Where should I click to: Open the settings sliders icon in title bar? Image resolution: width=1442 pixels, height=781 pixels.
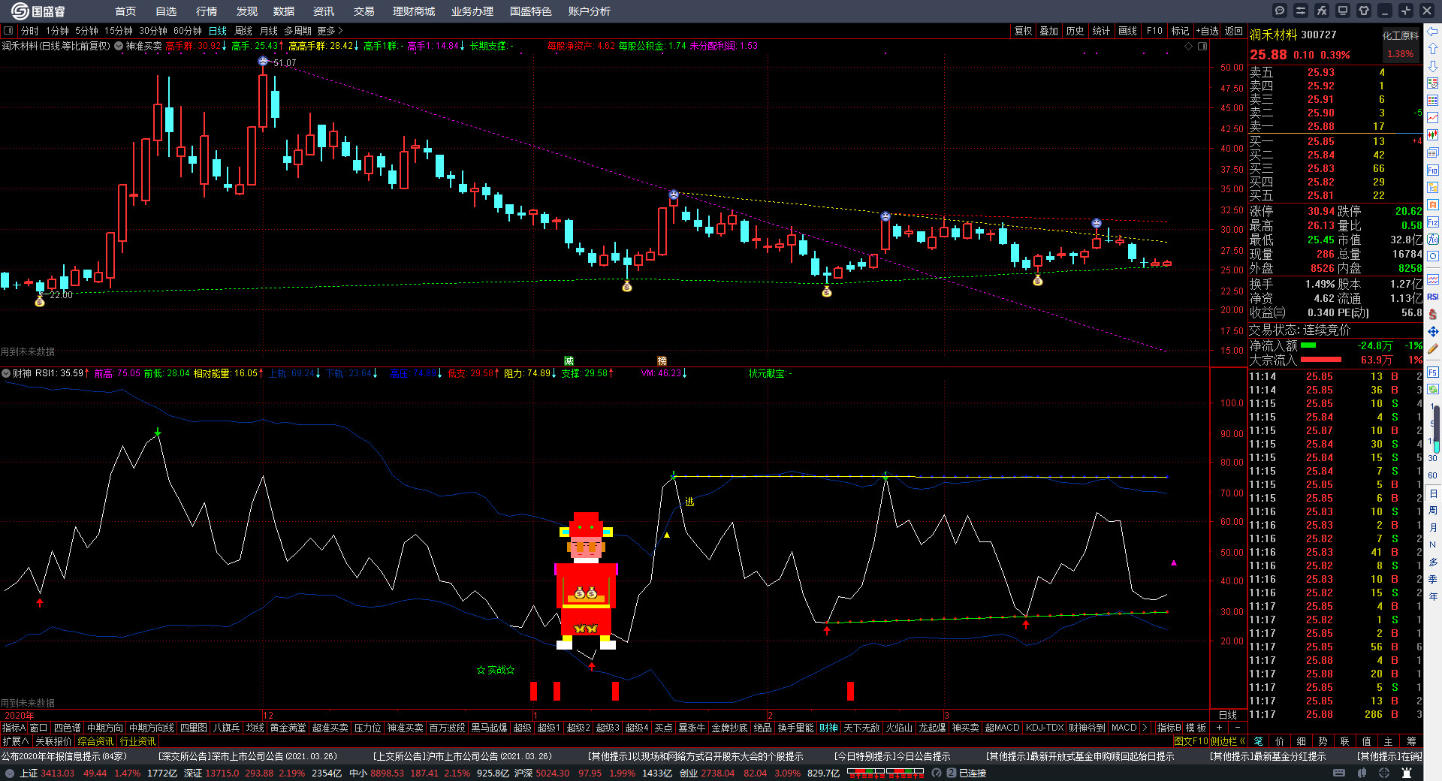[x=1301, y=11]
